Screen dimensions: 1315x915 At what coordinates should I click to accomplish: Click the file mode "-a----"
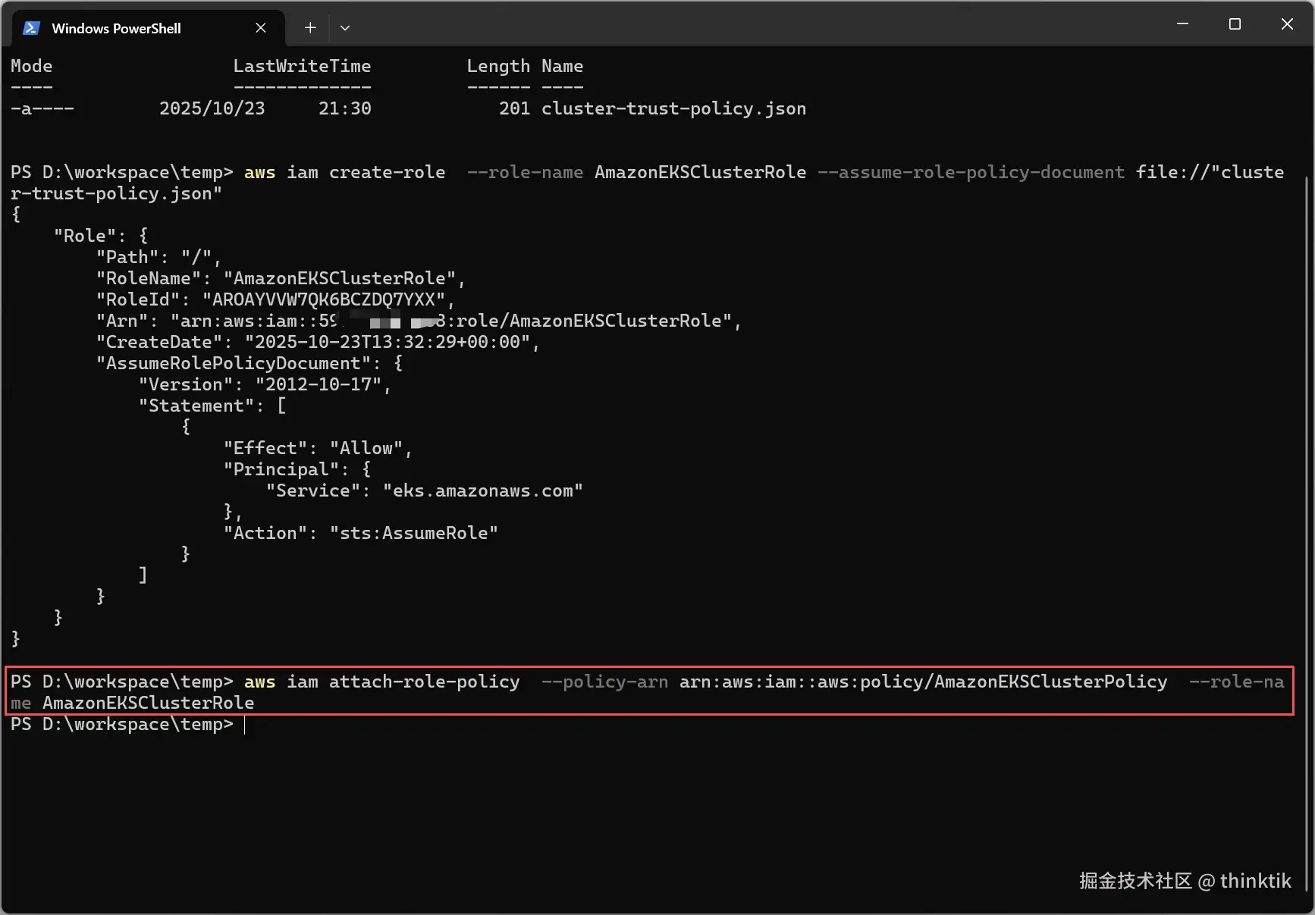pyautogui.click(x=42, y=108)
